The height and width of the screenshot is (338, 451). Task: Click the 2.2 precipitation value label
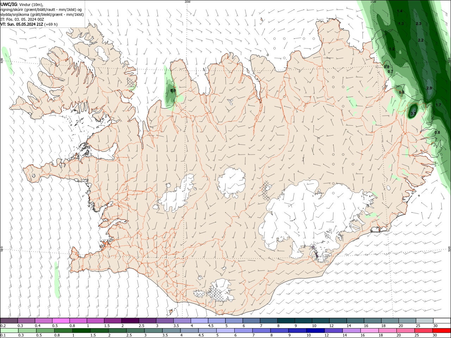coord(421,40)
